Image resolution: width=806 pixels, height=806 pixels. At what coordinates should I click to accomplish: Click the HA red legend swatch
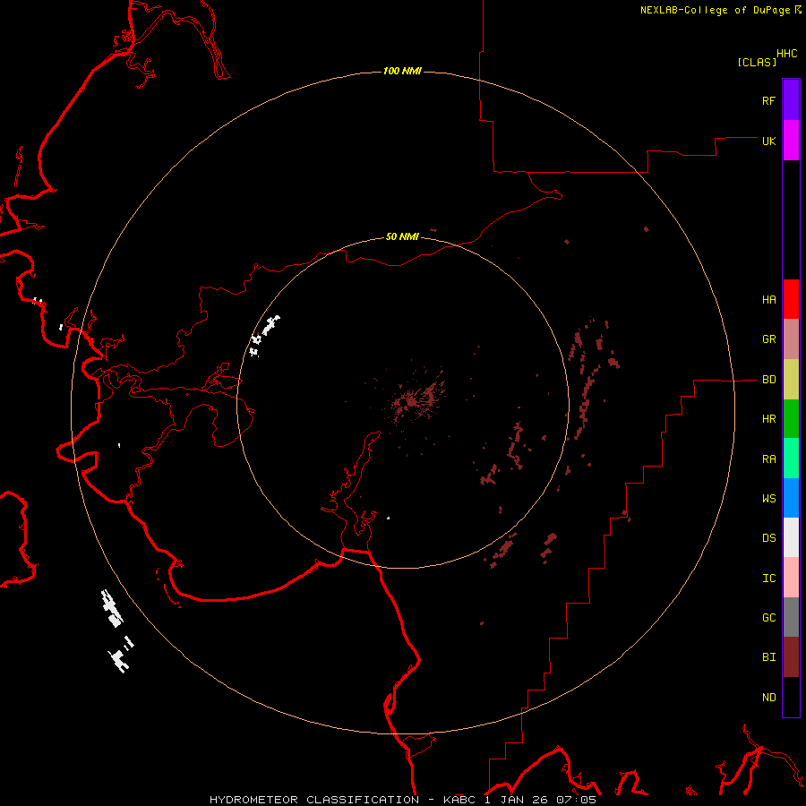point(791,299)
